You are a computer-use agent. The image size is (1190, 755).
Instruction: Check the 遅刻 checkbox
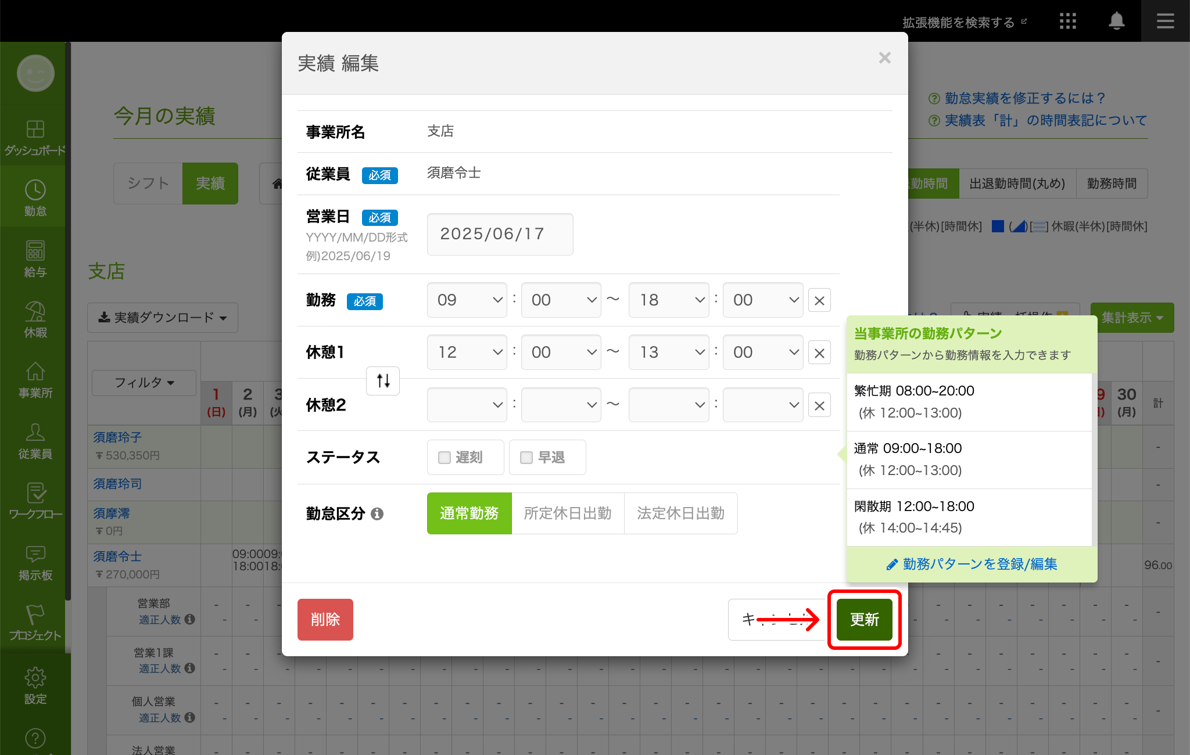tap(445, 458)
